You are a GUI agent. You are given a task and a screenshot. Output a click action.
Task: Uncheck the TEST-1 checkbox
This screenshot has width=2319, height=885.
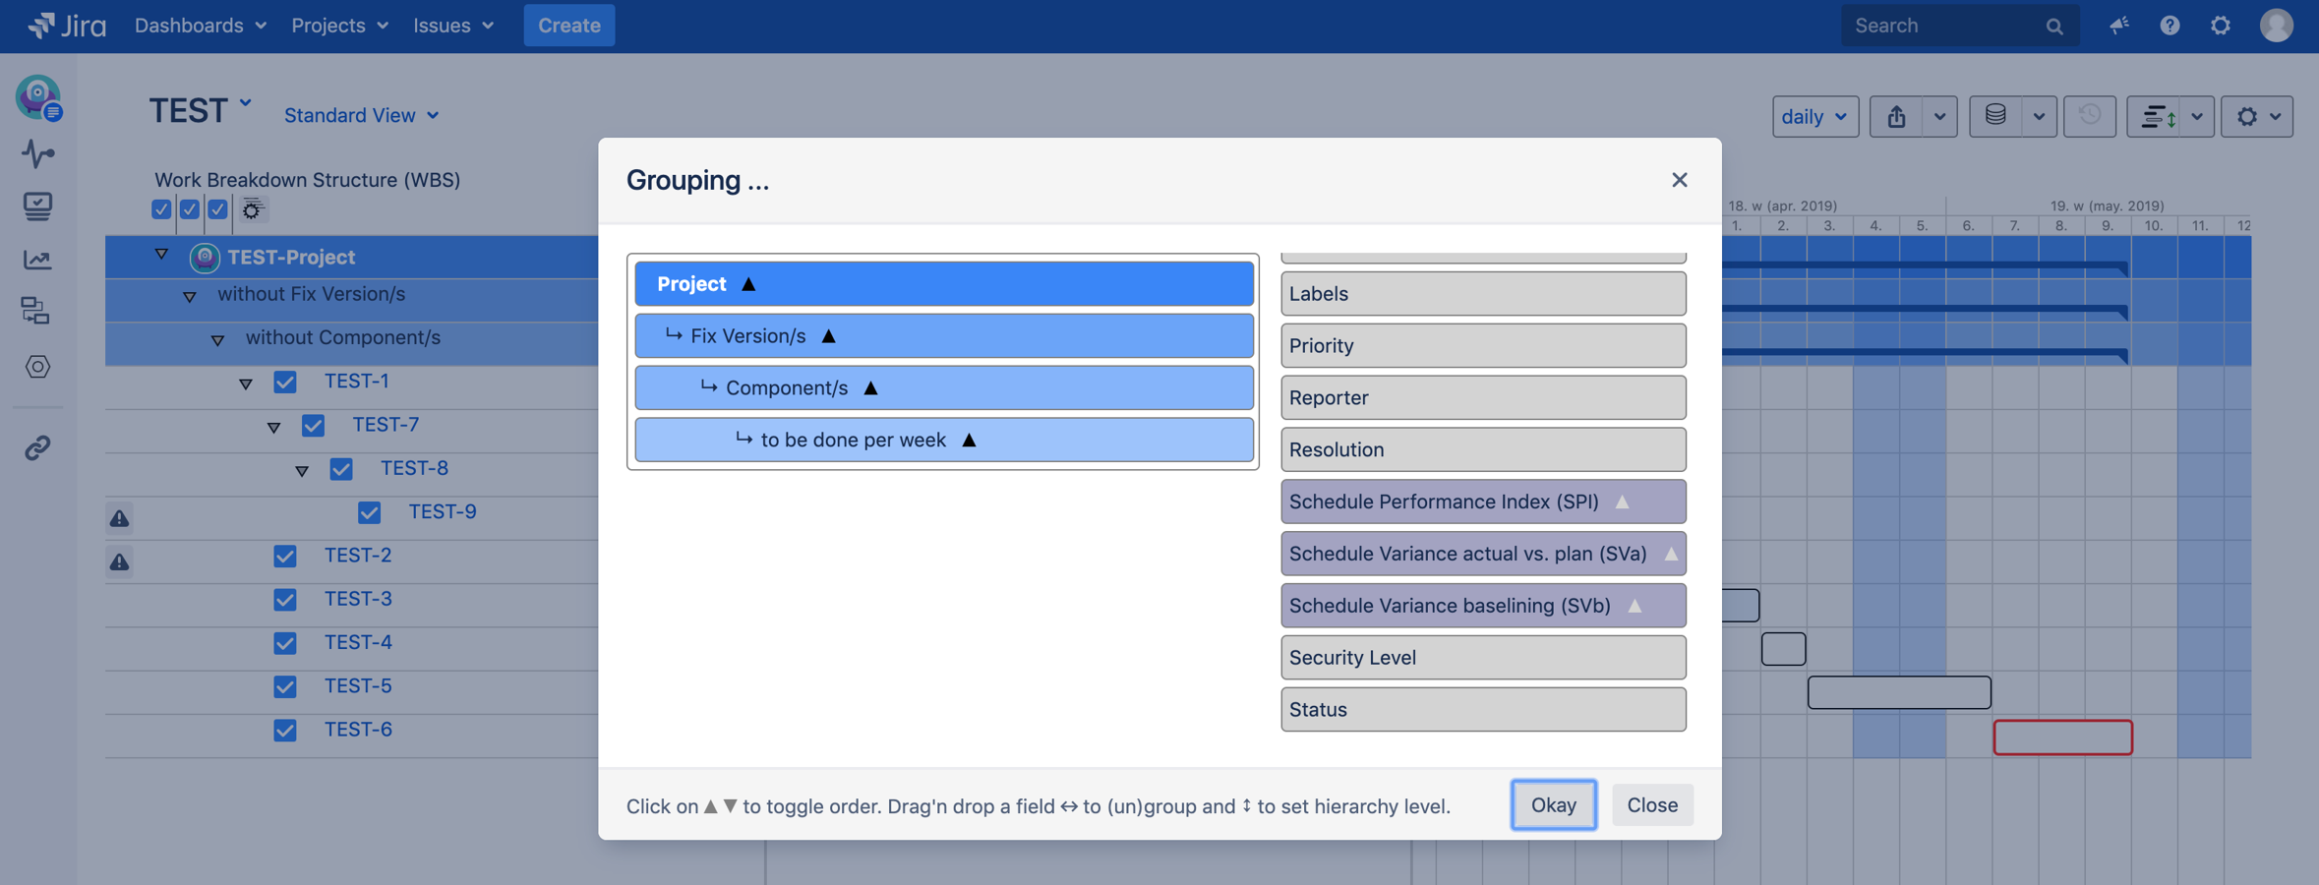pos(285,382)
